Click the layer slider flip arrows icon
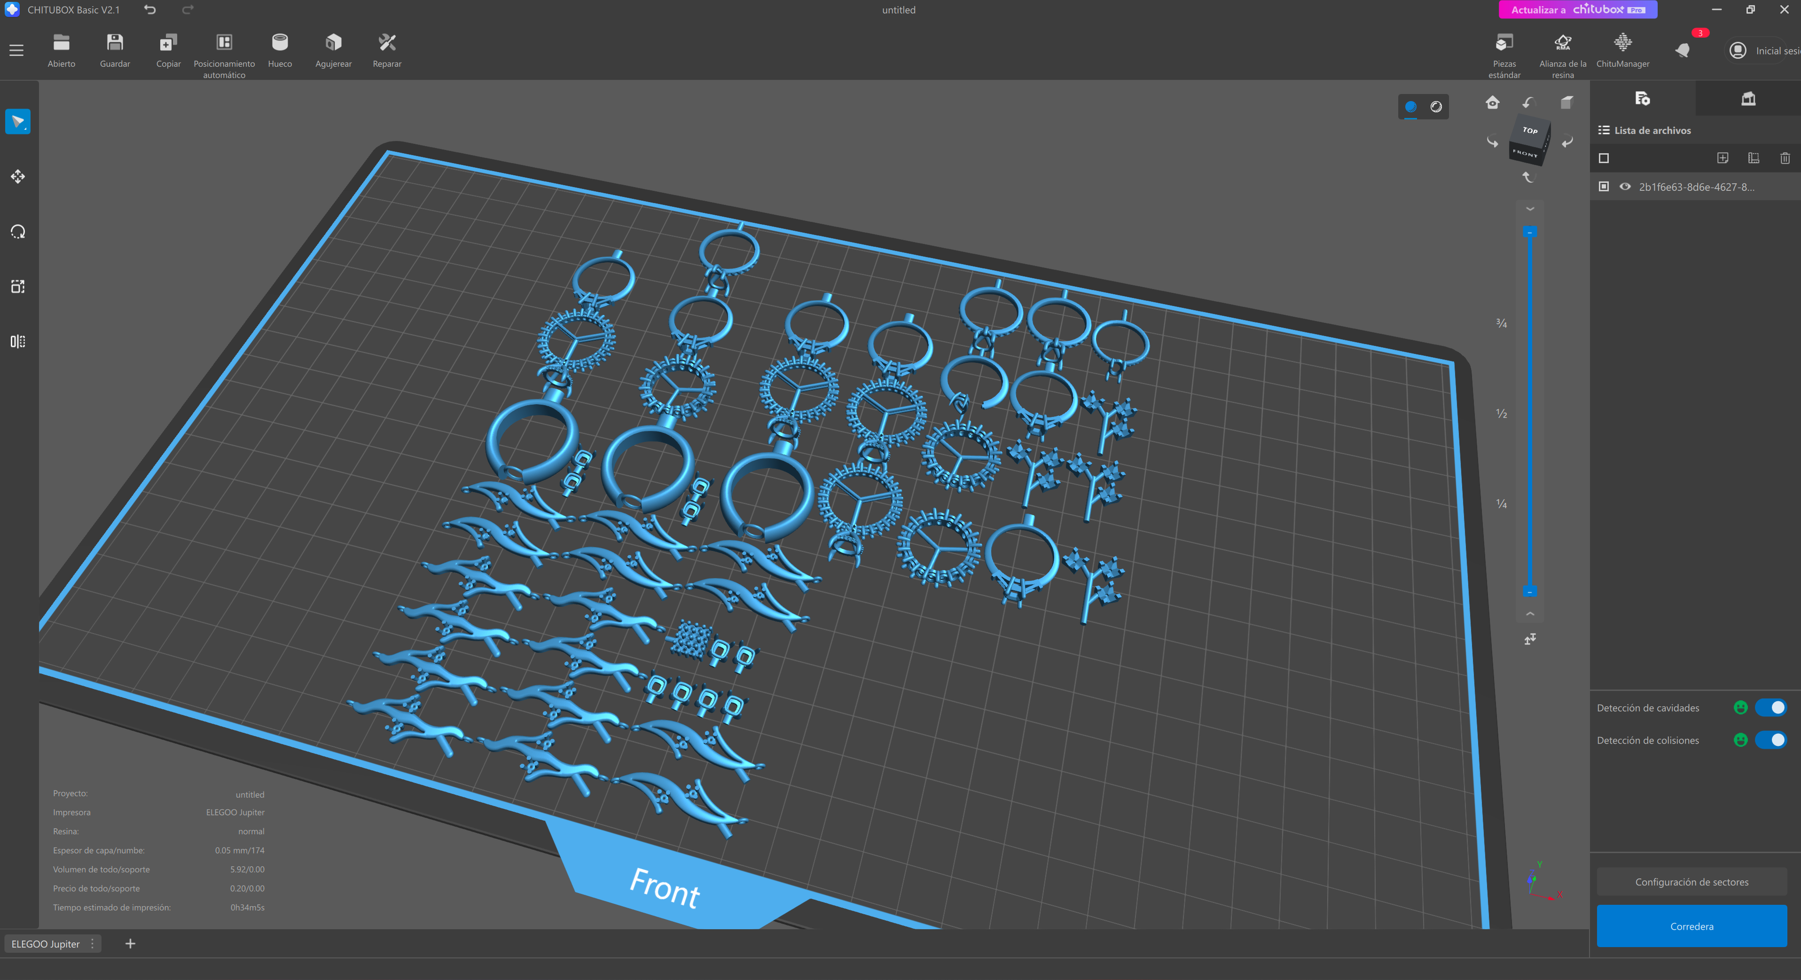1801x980 pixels. pos(1530,639)
